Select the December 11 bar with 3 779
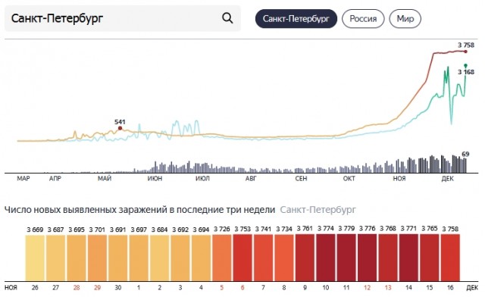The image size is (485, 297). [346, 258]
